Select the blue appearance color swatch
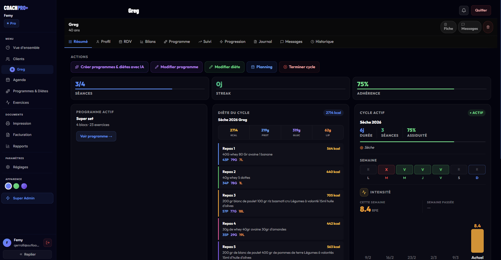 (x=8, y=186)
